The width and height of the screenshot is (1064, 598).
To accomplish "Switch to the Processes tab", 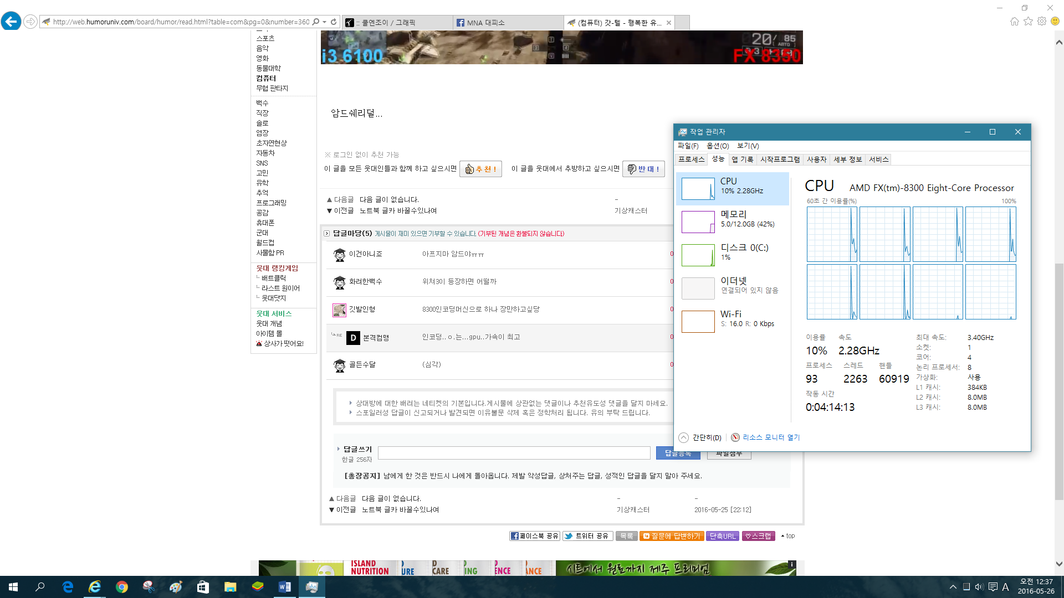I will click(x=691, y=159).
